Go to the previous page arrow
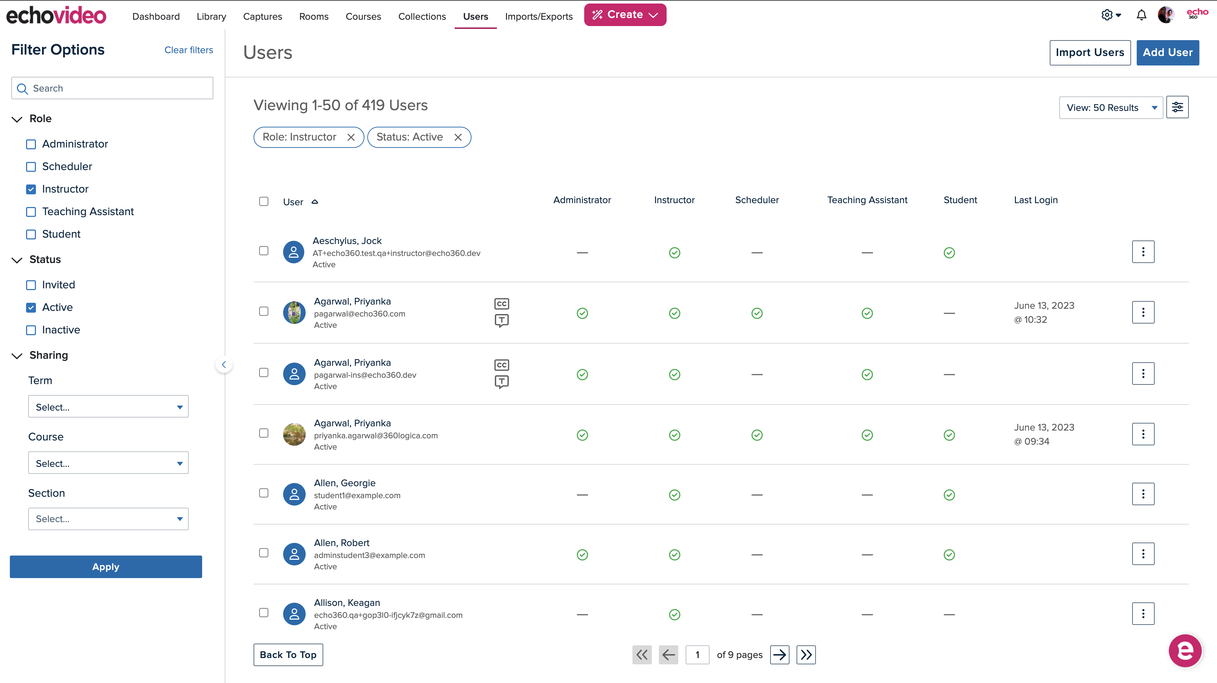Viewport: 1217px width, 683px height. [x=668, y=655]
